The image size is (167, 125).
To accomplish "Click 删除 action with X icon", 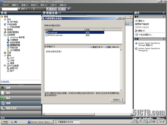I will coord(140,31).
